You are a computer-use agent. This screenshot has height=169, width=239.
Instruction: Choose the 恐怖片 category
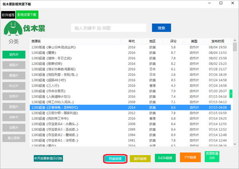tap(14, 96)
